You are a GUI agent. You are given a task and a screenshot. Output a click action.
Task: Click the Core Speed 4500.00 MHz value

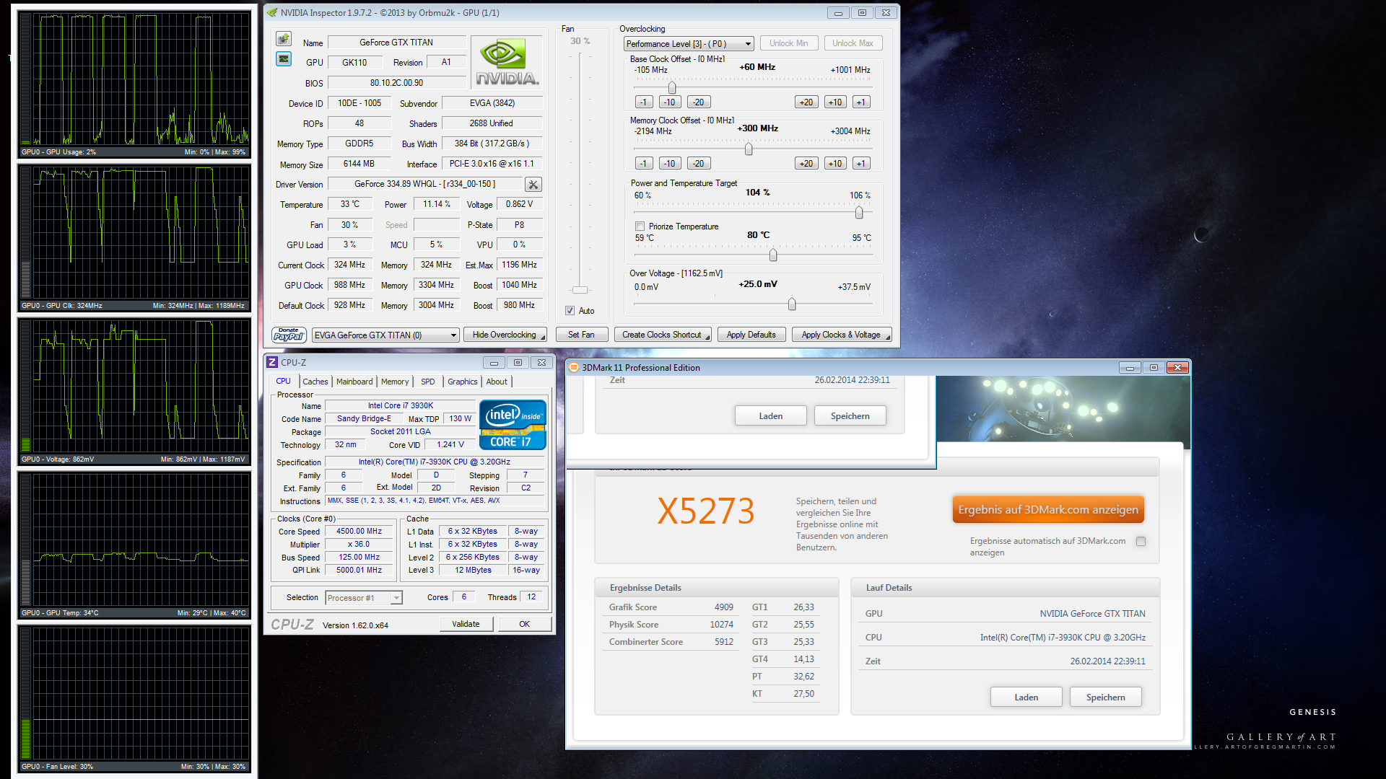(x=359, y=532)
